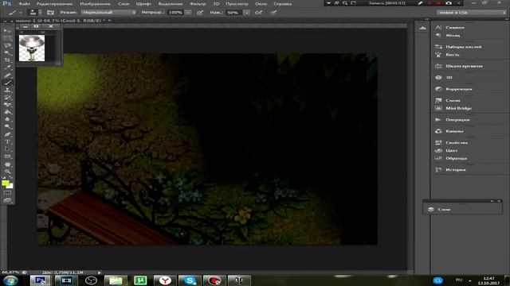Open the Файл menu
510x286 pixels.
pos(25,3)
